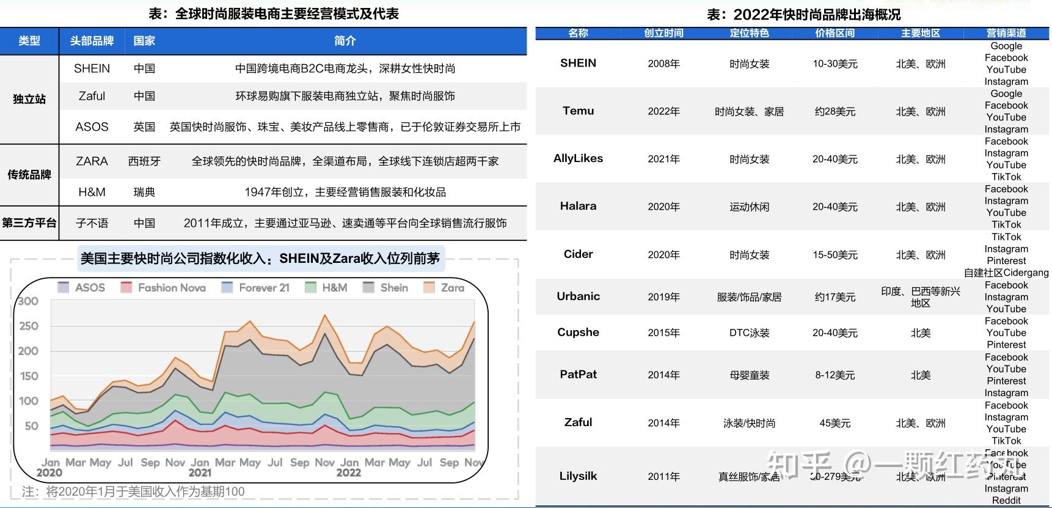Click the '西班牙' country cell
The width and height of the screenshot is (1052, 508).
pyautogui.click(x=144, y=161)
